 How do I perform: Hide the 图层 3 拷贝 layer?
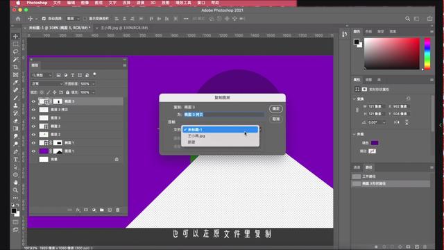pyautogui.click(x=33, y=110)
